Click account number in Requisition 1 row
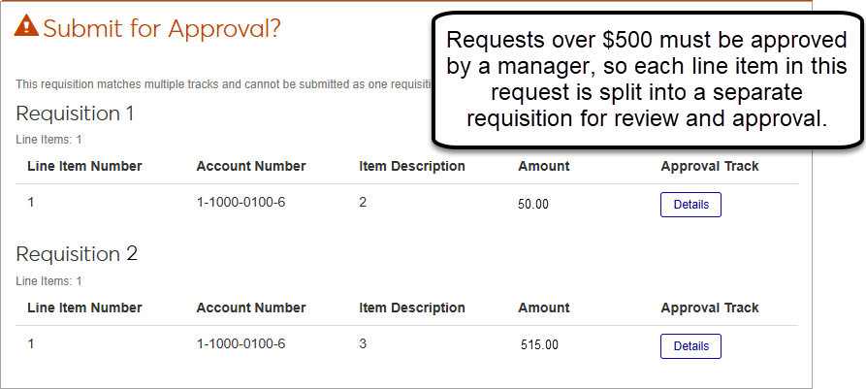 click(x=241, y=203)
